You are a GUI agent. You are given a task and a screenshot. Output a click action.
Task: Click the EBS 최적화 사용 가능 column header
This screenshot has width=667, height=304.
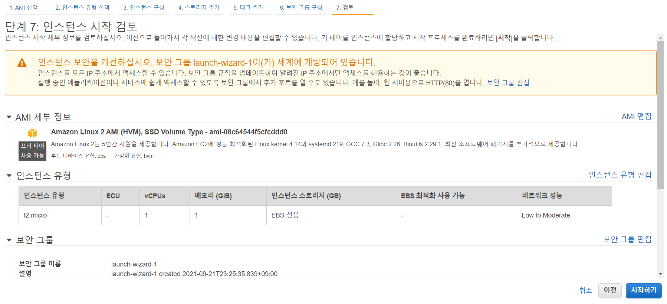(456, 196)
